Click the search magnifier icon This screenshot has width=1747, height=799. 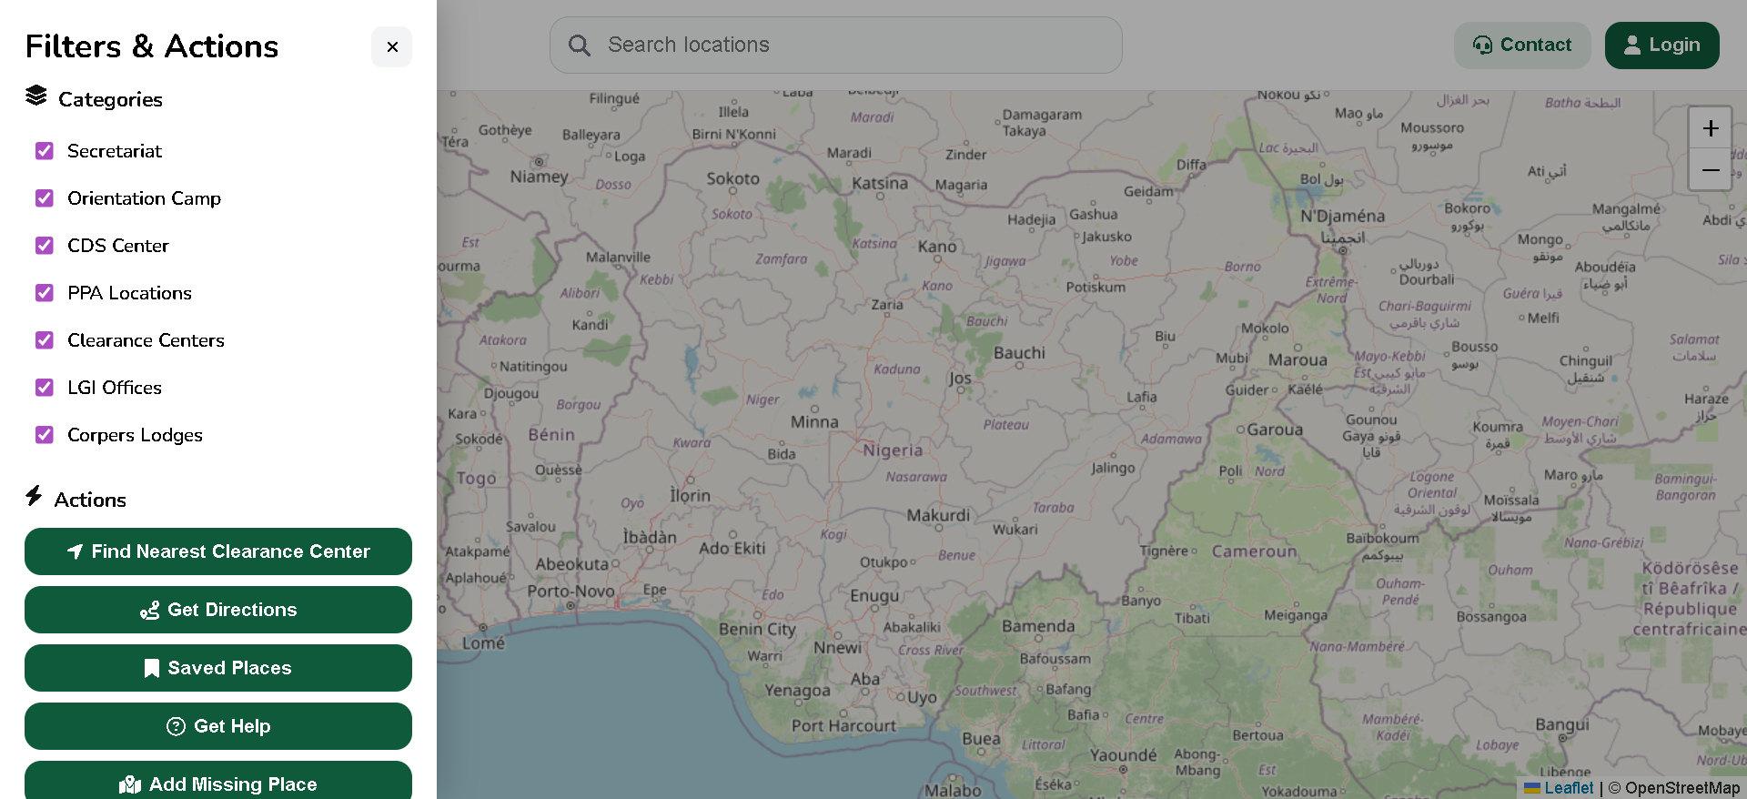580,46
